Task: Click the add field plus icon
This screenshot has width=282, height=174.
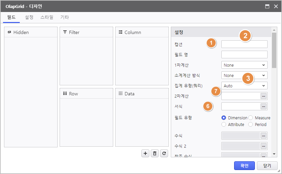Action: (145, 153)
